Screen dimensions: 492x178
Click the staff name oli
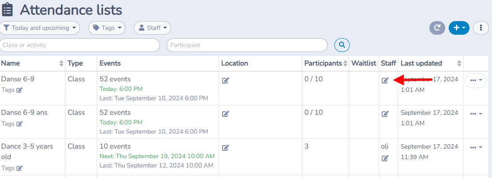385,146
